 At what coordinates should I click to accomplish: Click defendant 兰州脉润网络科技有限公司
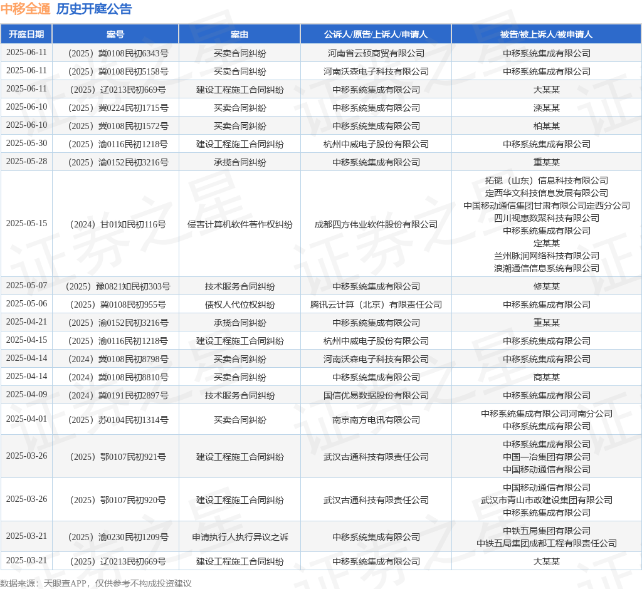pos(546,256)
